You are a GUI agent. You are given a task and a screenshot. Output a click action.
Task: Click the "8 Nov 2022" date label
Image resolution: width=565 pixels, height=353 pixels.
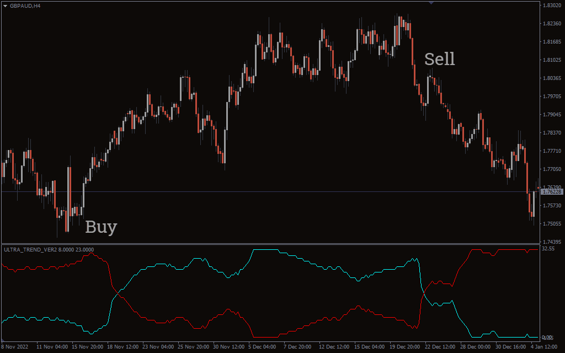(x=14, y=347)
